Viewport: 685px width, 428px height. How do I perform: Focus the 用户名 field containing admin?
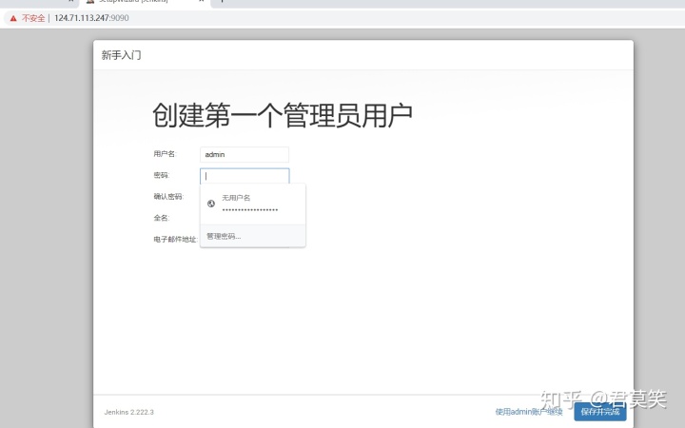[x=245, y=155]
